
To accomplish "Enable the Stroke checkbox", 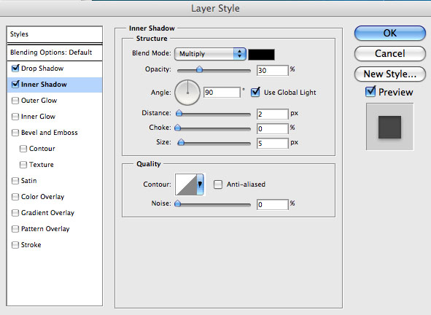I will coord(15,245).
